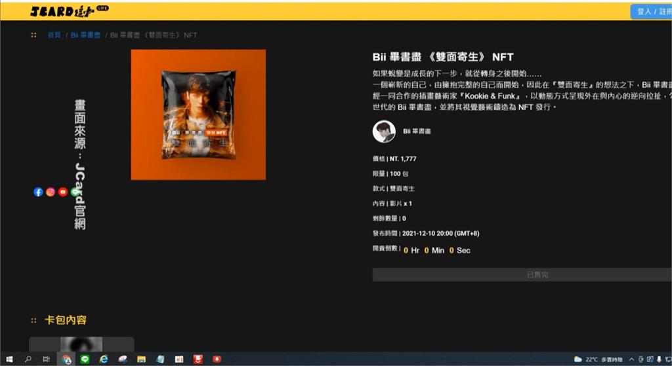
Task: Click the 剩餘數量 | 0 line
Action: 389,219
